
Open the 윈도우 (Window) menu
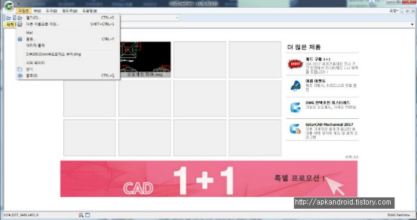[x=70, y=11]
